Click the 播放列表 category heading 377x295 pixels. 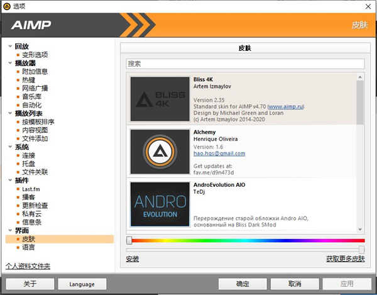tap(29, 113)
